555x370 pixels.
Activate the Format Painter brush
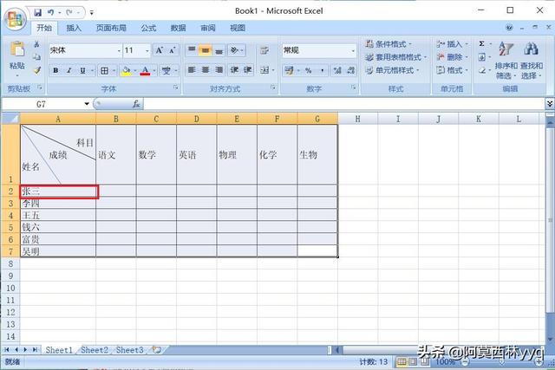point(36,70)
